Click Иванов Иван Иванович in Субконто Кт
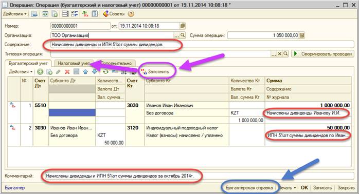This screenshot has height=194, width=359. coord(187,105)
